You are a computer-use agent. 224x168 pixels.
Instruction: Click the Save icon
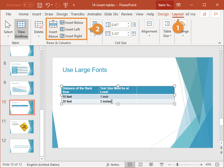coord(39,5)
